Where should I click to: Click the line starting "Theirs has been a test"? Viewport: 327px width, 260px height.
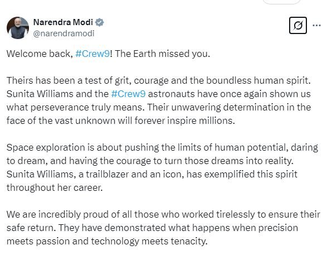[159, 80]
